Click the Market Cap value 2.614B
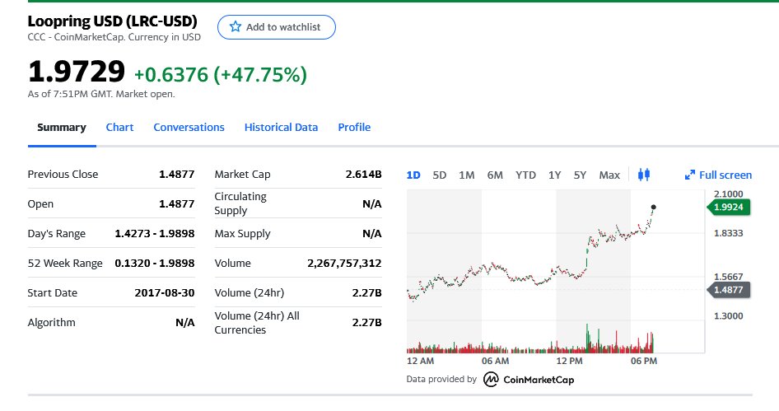The width and height of the screenshot is (779, 411). coord(364,175)
